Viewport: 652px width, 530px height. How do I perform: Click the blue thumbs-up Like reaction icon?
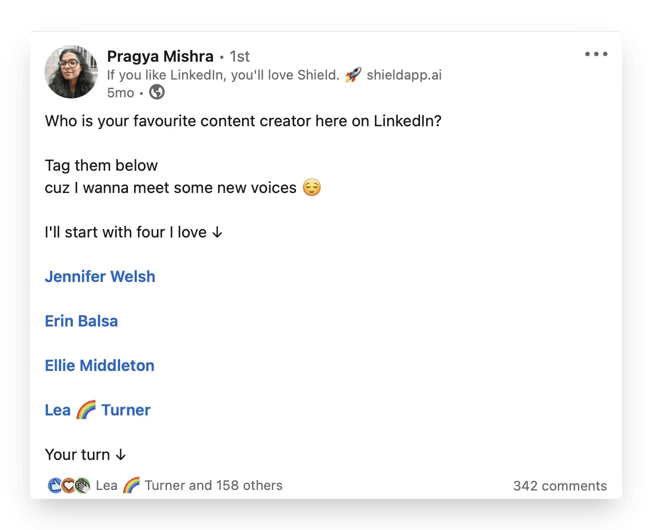click(55, 486)
